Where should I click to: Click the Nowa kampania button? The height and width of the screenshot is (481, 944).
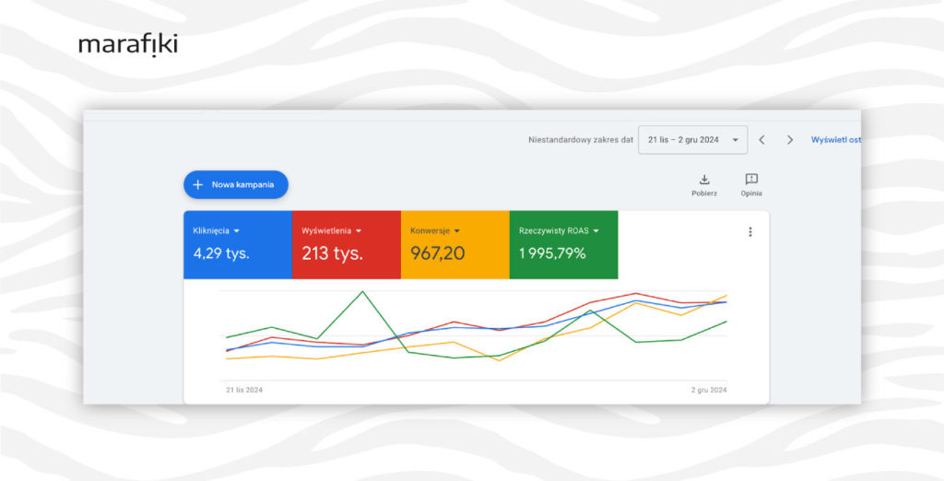[x=236, y=185]
